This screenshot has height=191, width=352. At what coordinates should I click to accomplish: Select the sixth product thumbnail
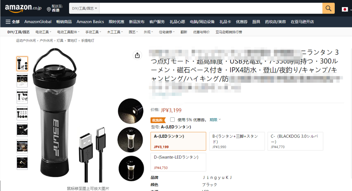pos(22,146)
